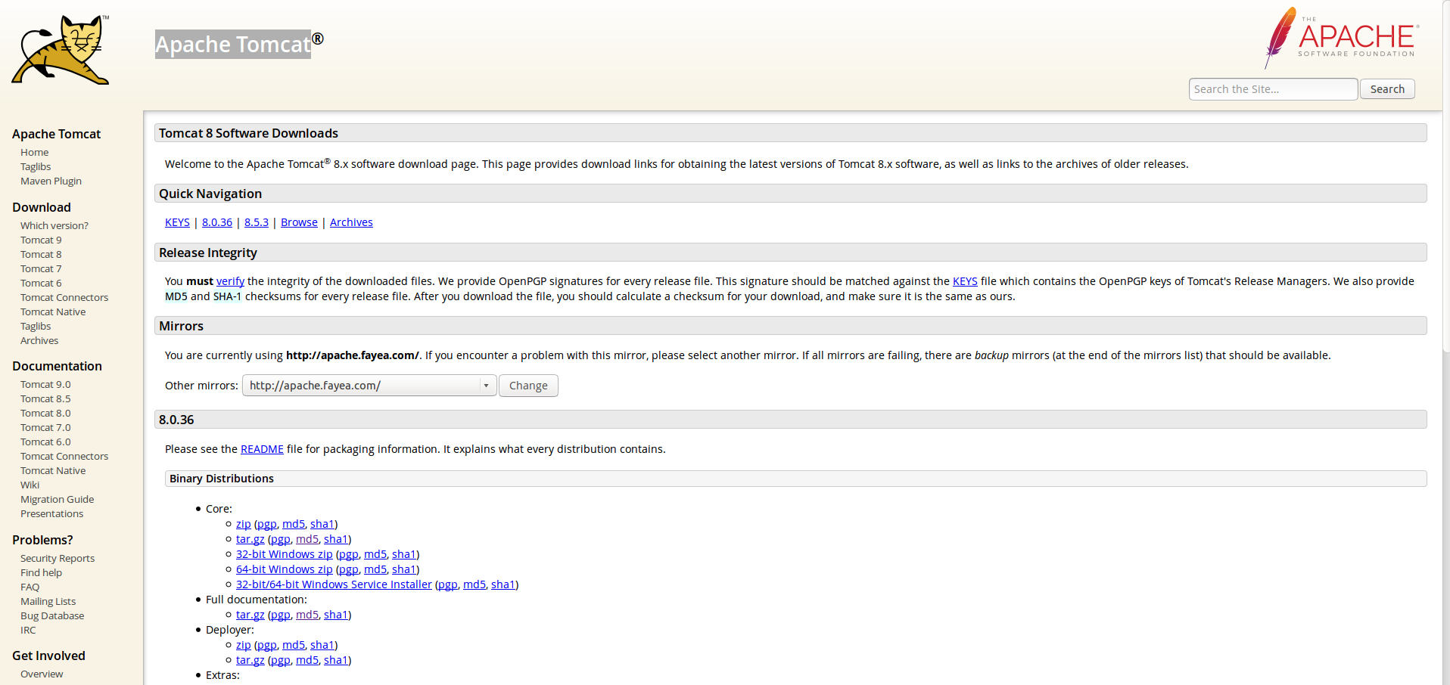Open Maven Plugin sidebar link
Image resolution: width=1450 pixels, height=685 pixels.
[51, 181]
